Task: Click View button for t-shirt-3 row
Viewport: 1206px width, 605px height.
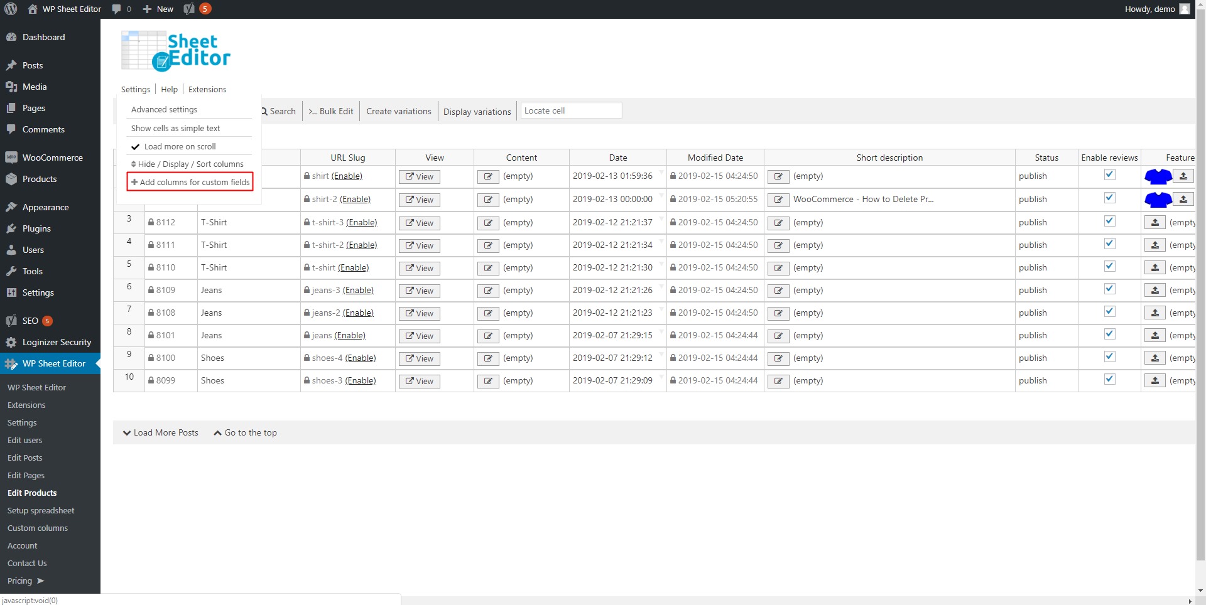Action: click(419, 223)
